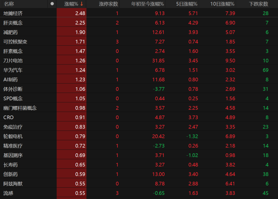Image resolution: width=278 pixels, height=199 pixels.
Task: Open the 长寿药 sector
Action: pyautogui.click(x=139, y=165)
